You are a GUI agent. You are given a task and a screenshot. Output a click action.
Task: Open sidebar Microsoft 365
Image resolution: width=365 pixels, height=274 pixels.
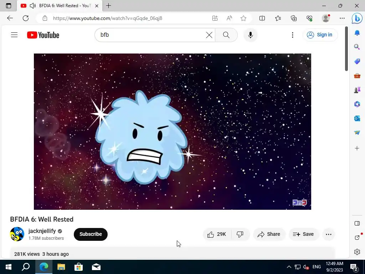coord(357,104)
